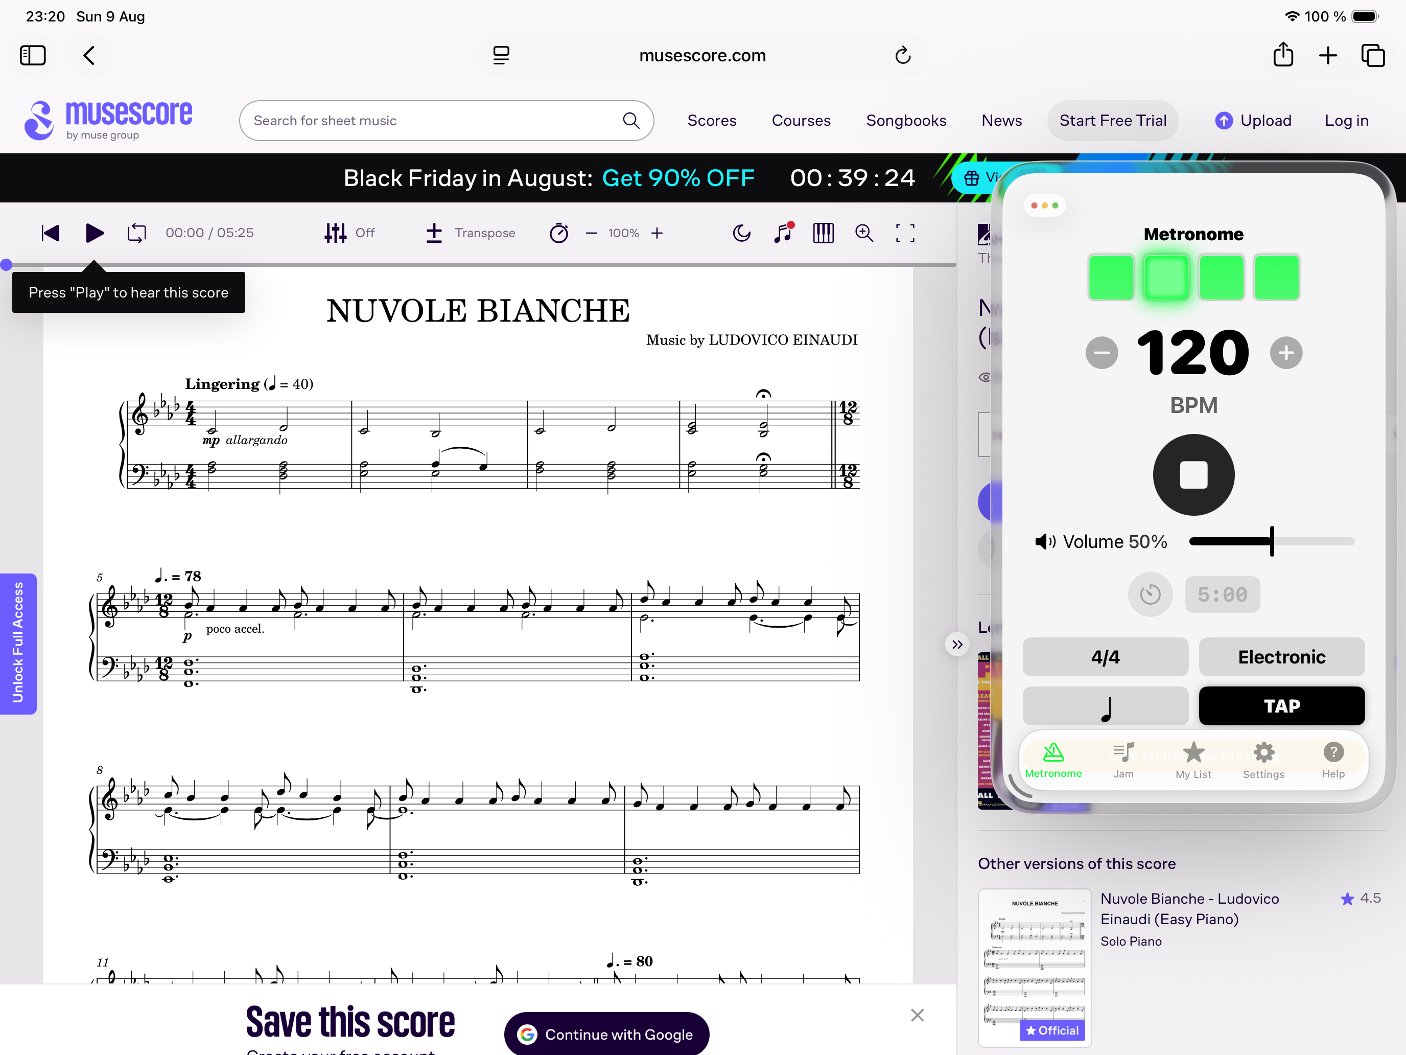Tap the third metronome beat square
This screenshot has width=1406, height=1055.
tap(1221, 277)
